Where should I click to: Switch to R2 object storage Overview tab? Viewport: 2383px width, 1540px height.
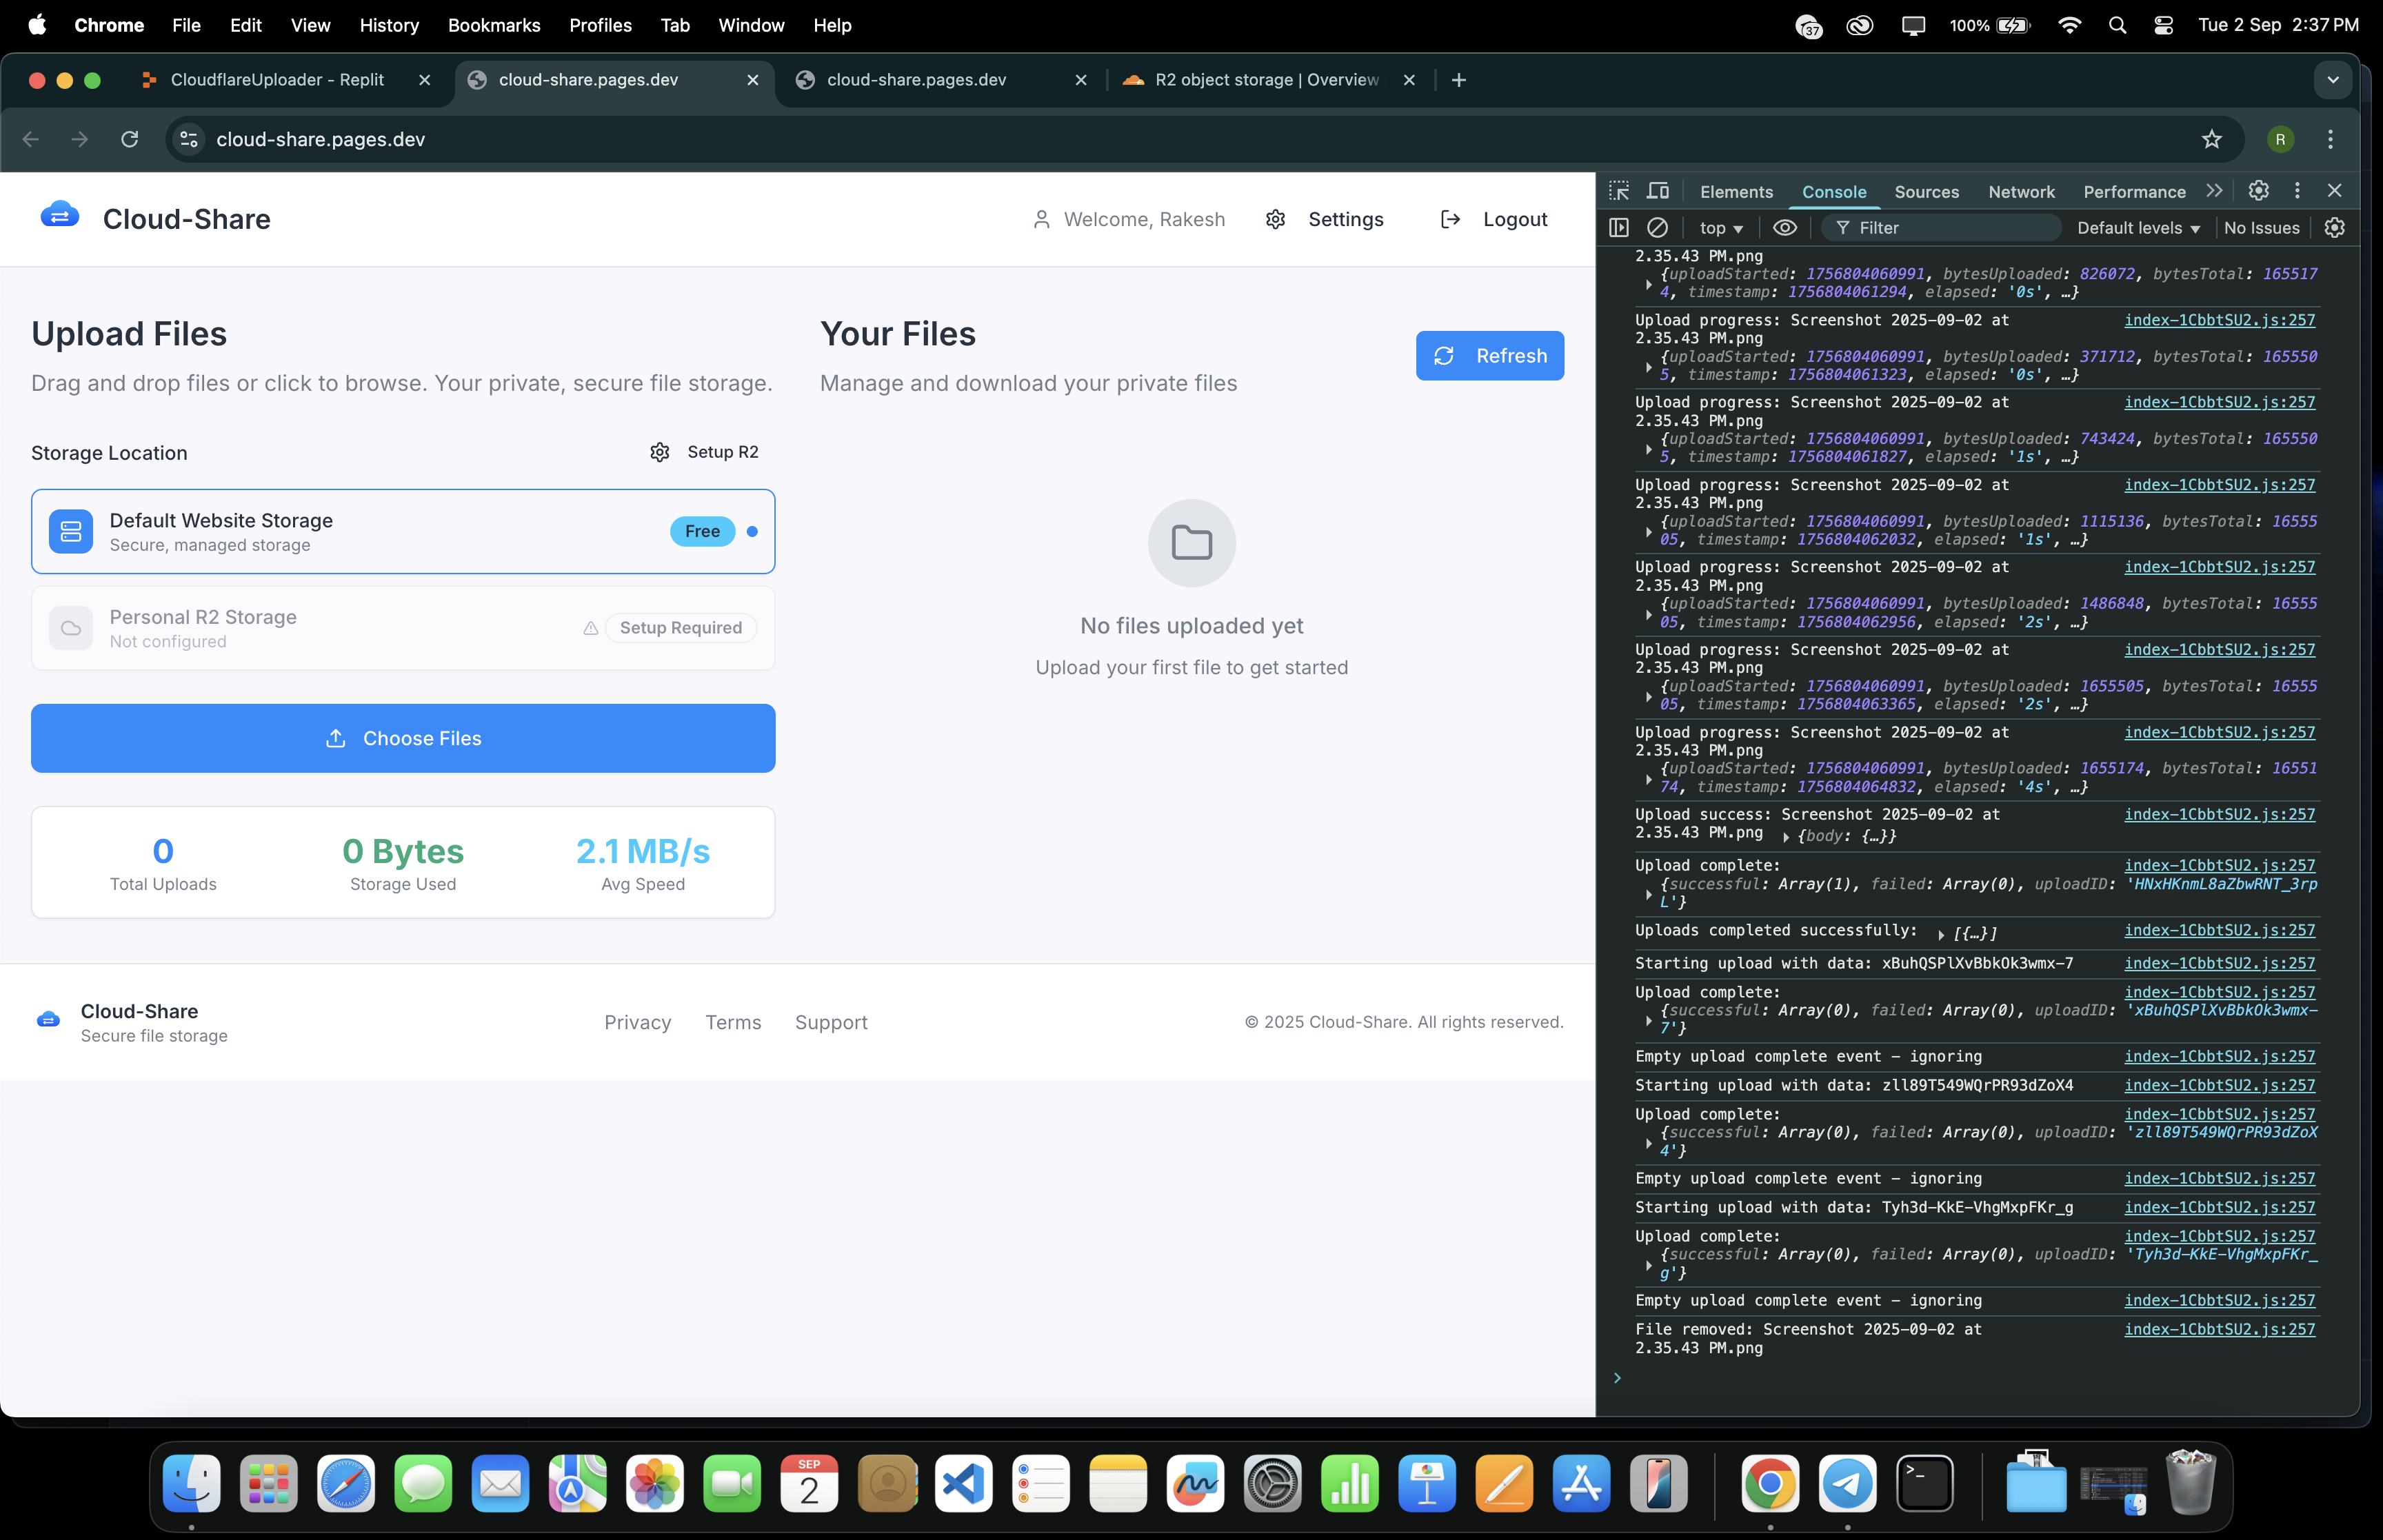pos(1268,80)
